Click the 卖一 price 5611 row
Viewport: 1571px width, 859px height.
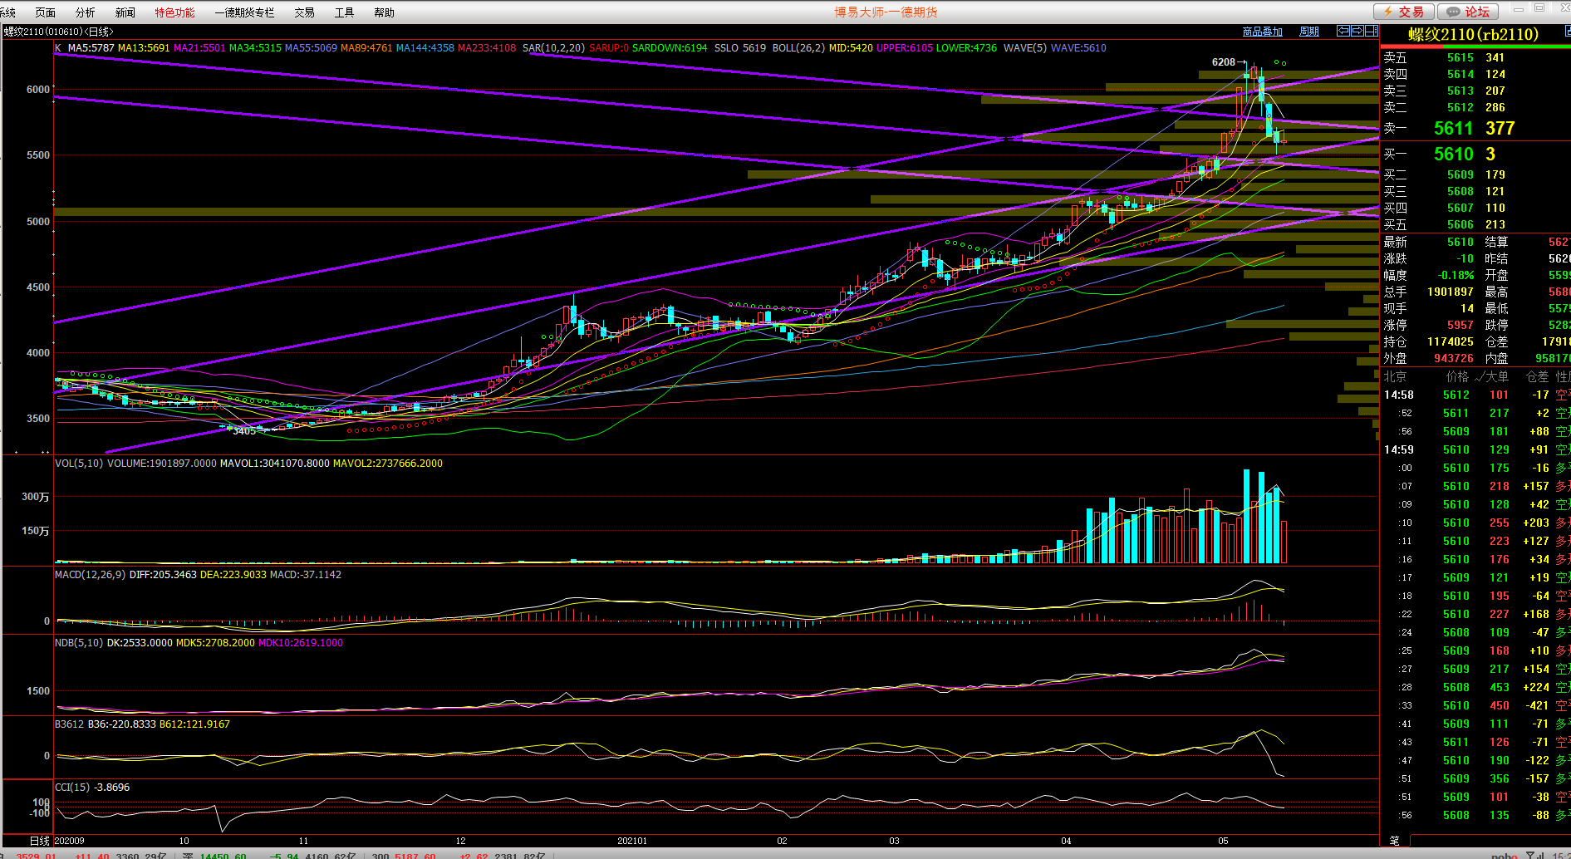coord(1453,129)
